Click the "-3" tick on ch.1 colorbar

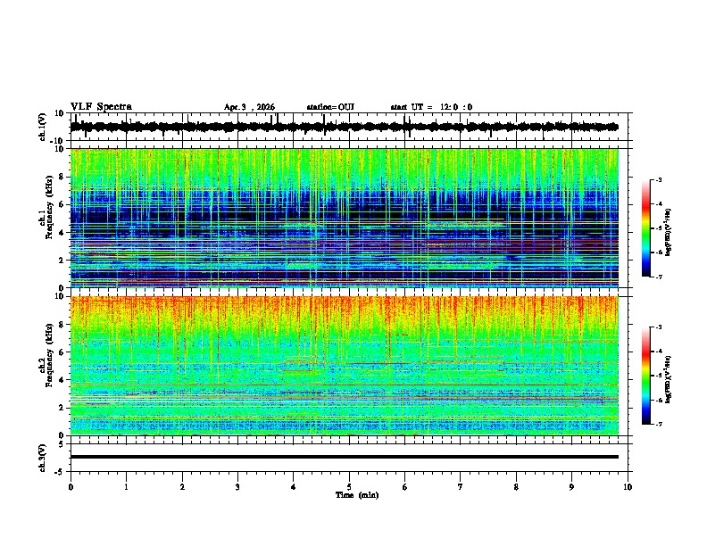click(658, 179)
